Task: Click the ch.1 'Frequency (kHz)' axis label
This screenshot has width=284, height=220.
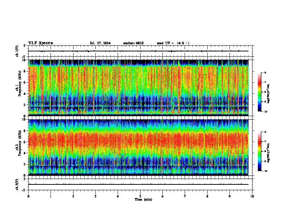Action: (x=20, y=84)
